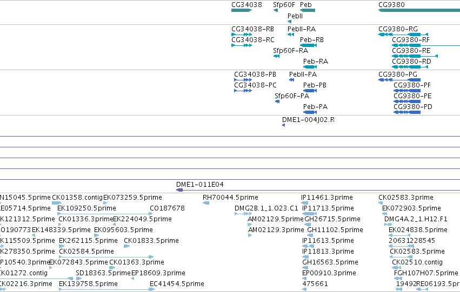Click the Peb-RA transcript
Image resolution: width=460 pixels, height=292 pixels.
310,67
